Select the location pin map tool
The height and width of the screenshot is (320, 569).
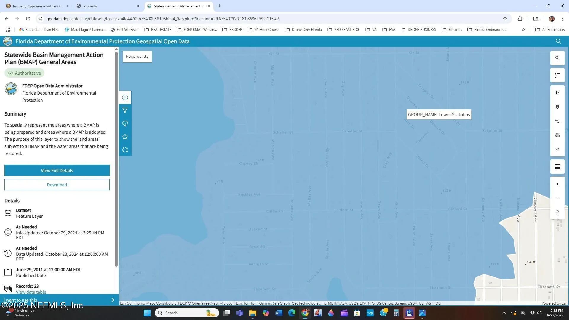click(557, 107)
